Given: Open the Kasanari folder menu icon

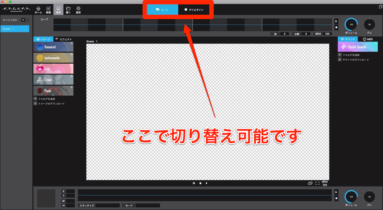Looking at the screenshot, I should [72, 43].
